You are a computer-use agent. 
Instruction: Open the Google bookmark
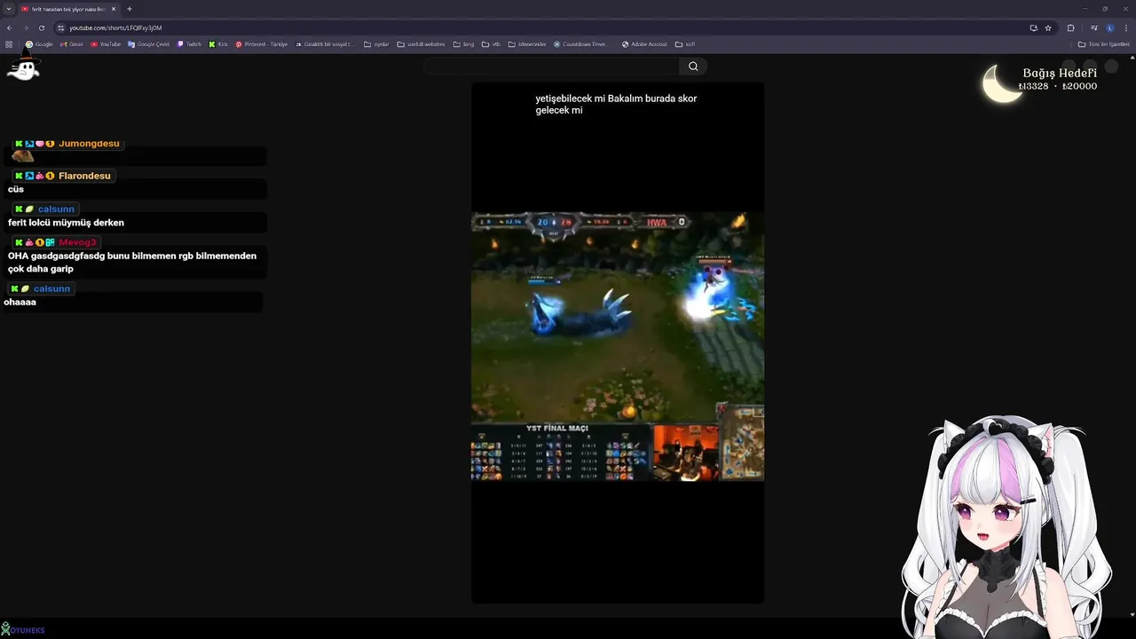coord(39,43)
